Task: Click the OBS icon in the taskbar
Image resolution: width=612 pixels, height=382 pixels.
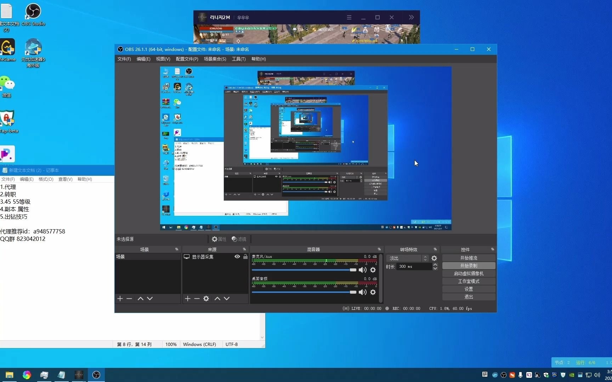Action: (96, 375)
